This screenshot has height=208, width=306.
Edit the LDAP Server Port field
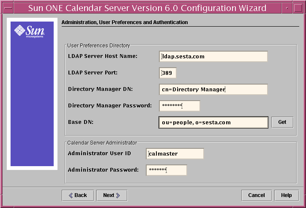[168, 73]
